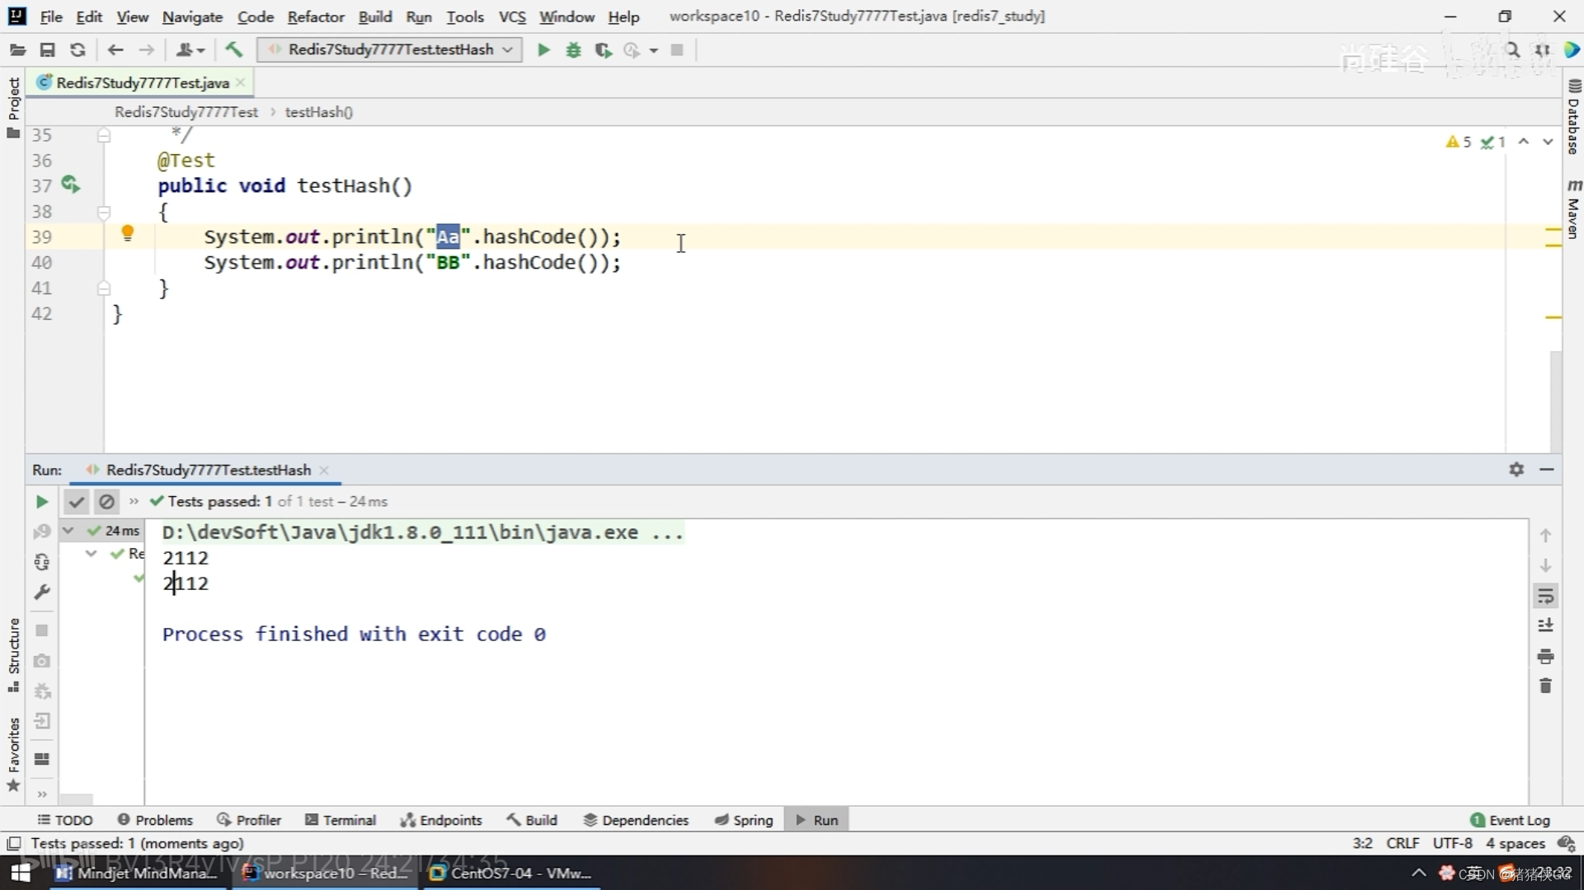This screenshot has width=1584, height=890.
Task: Toggle the Project tool window stripe
Action: (13, 107)
